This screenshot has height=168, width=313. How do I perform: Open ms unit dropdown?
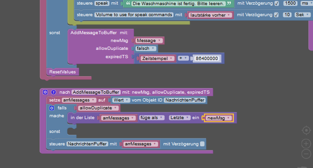click(307, 3)
